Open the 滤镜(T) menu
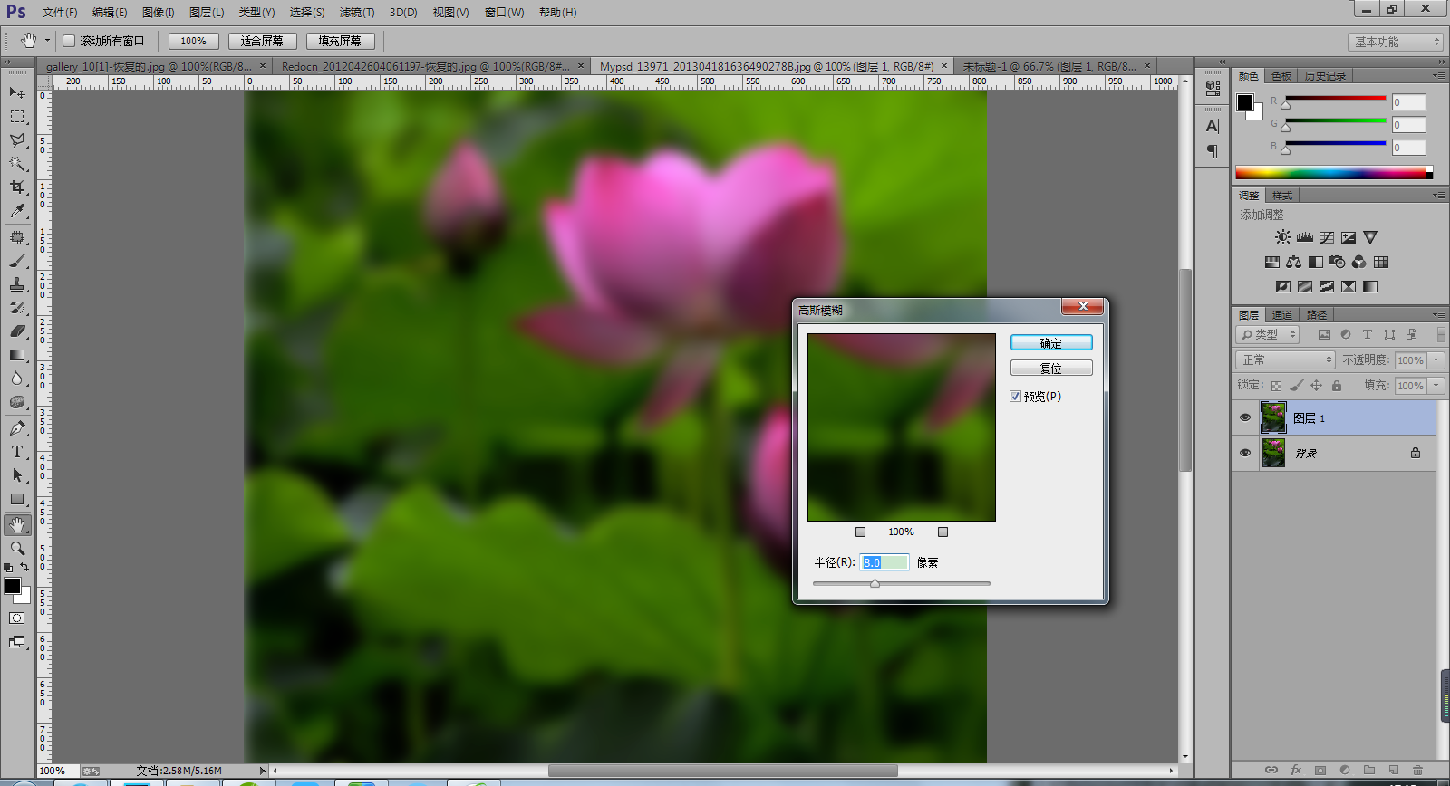 point(357,13)
